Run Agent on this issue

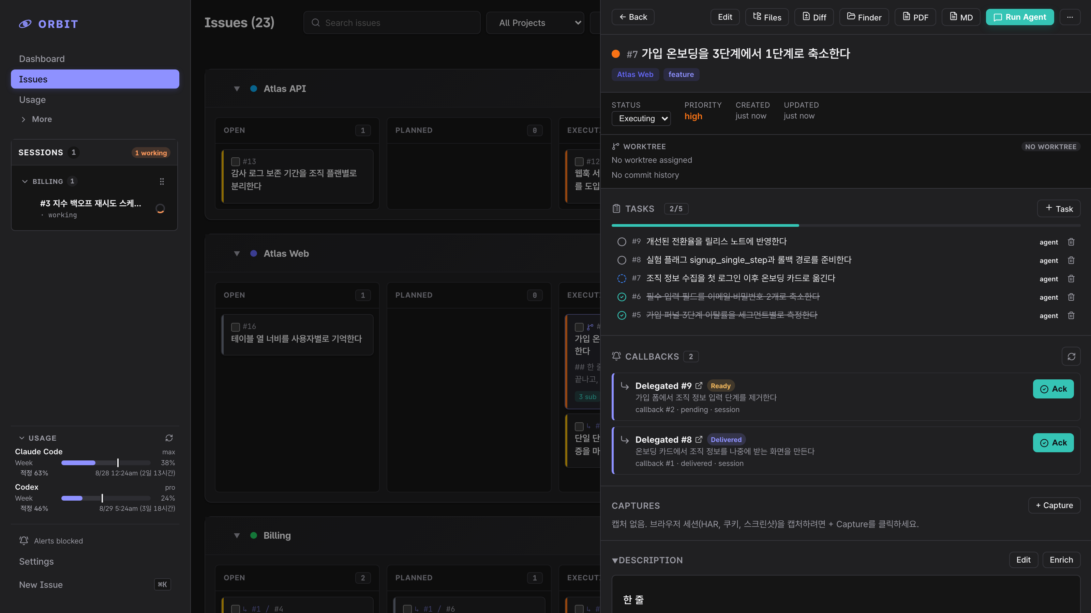[x=1020, y=17]
